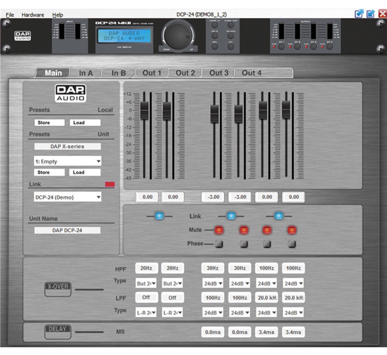Switch to the In B tab
The image size is (387, 355).
click(118, 73)
